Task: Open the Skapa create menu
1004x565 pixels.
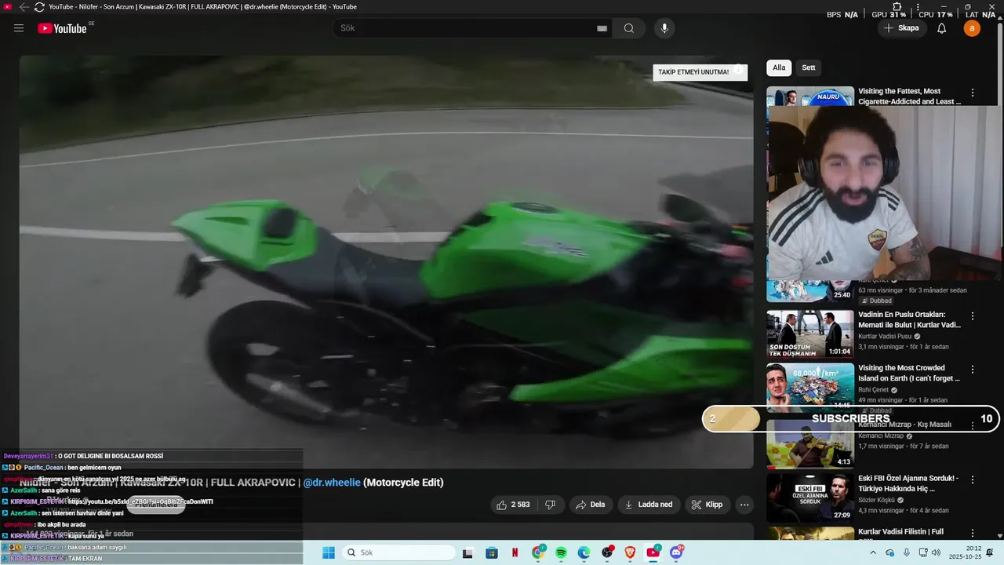Action: tap(901, 28)
